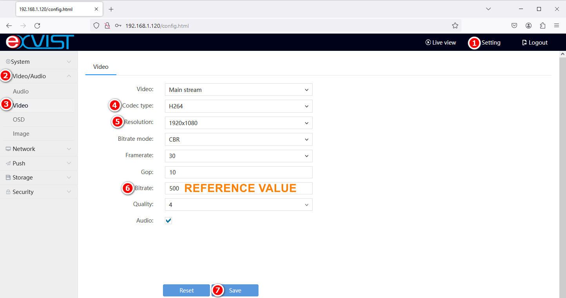Click the scrollbar up arrow
This screenshot has height=298, width=566.
click(x=563, y=54)
